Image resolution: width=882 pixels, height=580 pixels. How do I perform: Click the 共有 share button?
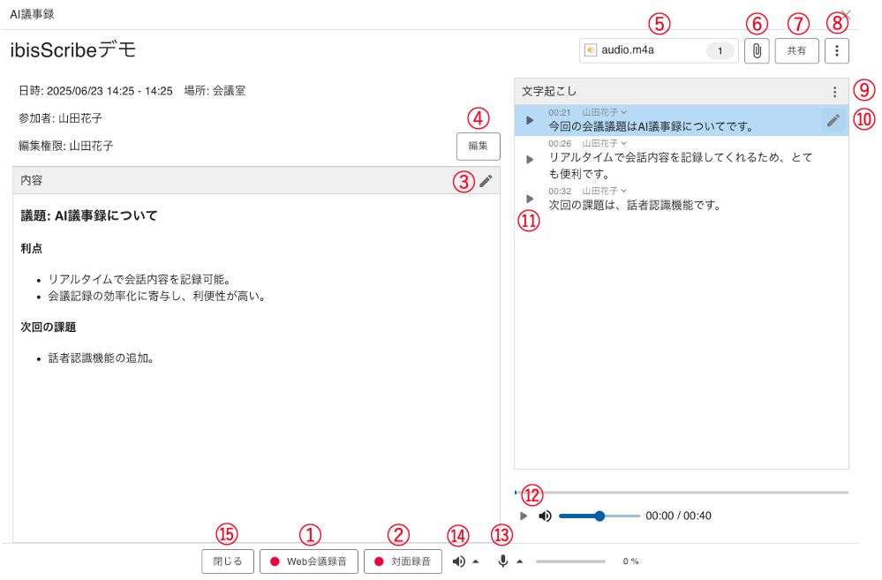[x=796, y=50]
